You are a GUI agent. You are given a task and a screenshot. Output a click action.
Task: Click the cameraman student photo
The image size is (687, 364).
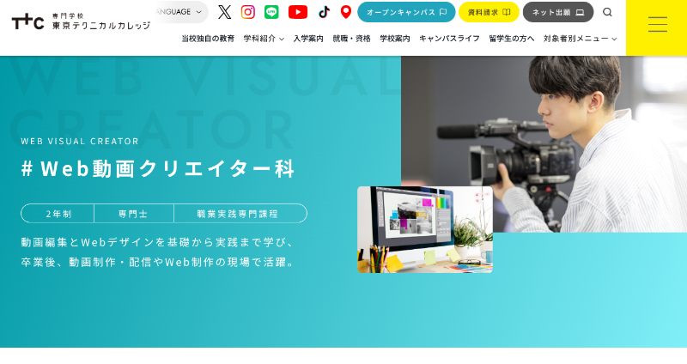tap(544, 143)
